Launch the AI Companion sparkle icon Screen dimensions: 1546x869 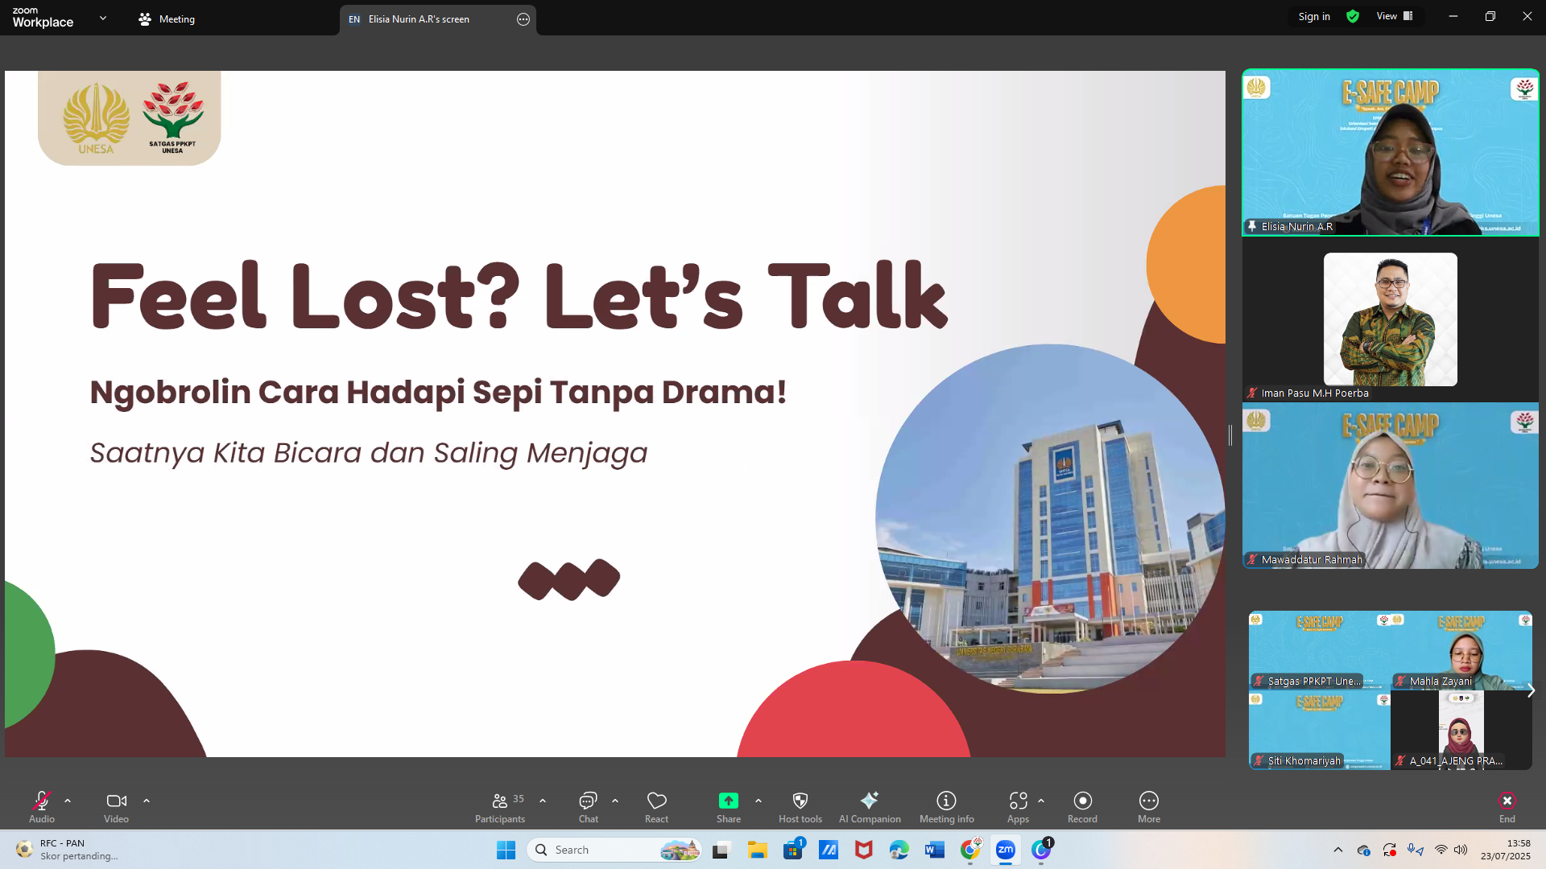pos(869,801)
